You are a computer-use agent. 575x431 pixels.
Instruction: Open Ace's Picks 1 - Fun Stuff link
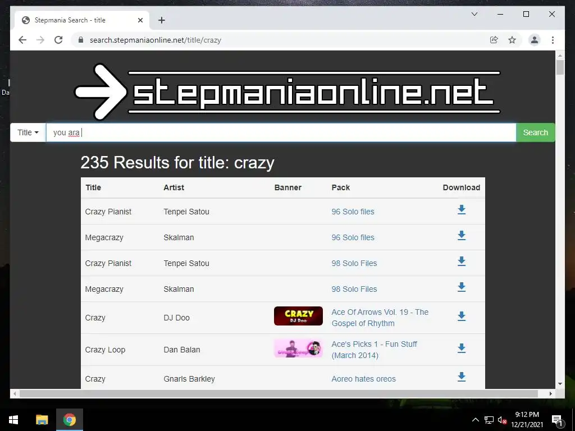(374, 350)
